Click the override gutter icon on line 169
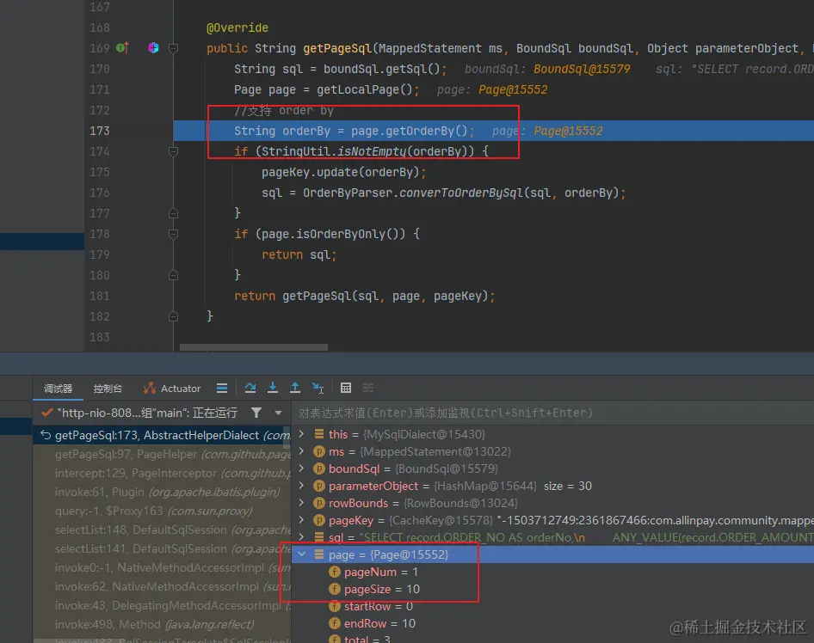This screenshot has height=643, width=814. pos(122,47)
